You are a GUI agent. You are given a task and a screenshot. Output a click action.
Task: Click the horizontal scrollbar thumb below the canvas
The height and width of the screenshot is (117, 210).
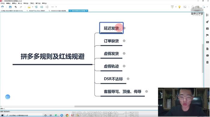[116, 106]
